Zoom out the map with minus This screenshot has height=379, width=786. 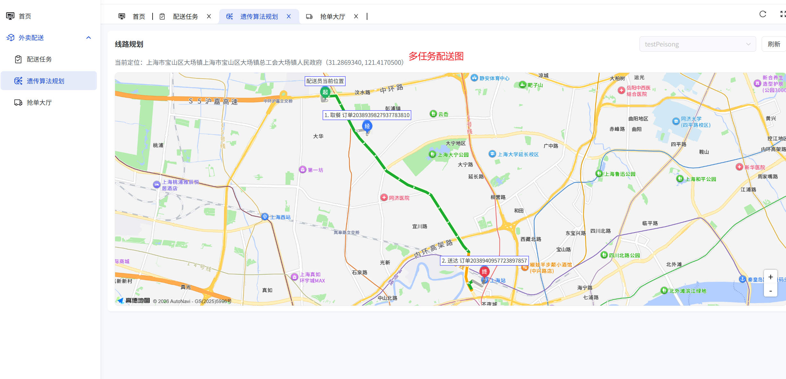tap(770, 291)
